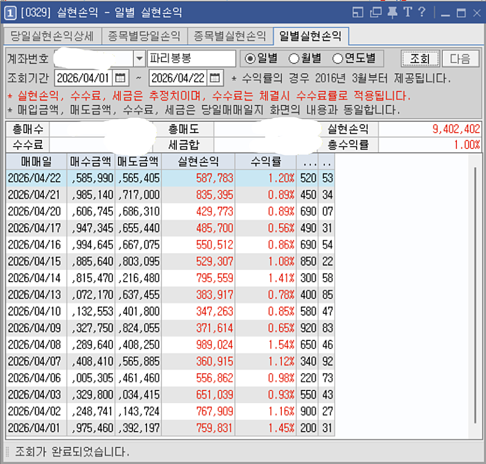Select the 연도별 radio button

point(338,58)
